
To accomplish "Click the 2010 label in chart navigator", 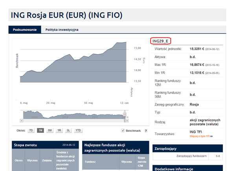I will point(65,117).
